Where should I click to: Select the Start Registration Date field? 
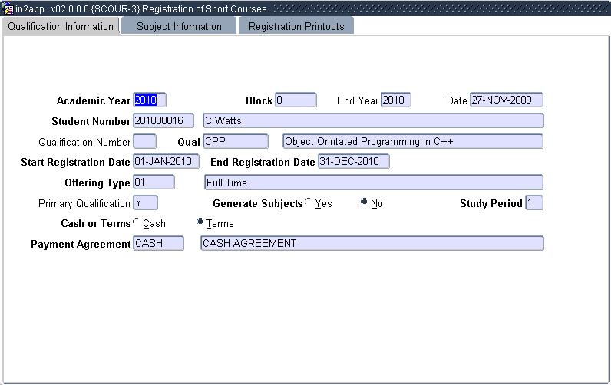click(x=166, y=161)
